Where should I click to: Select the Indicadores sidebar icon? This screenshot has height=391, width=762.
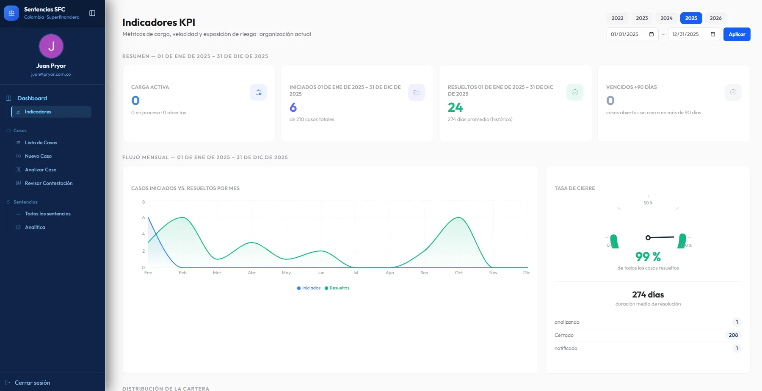[x=18, y=112]
